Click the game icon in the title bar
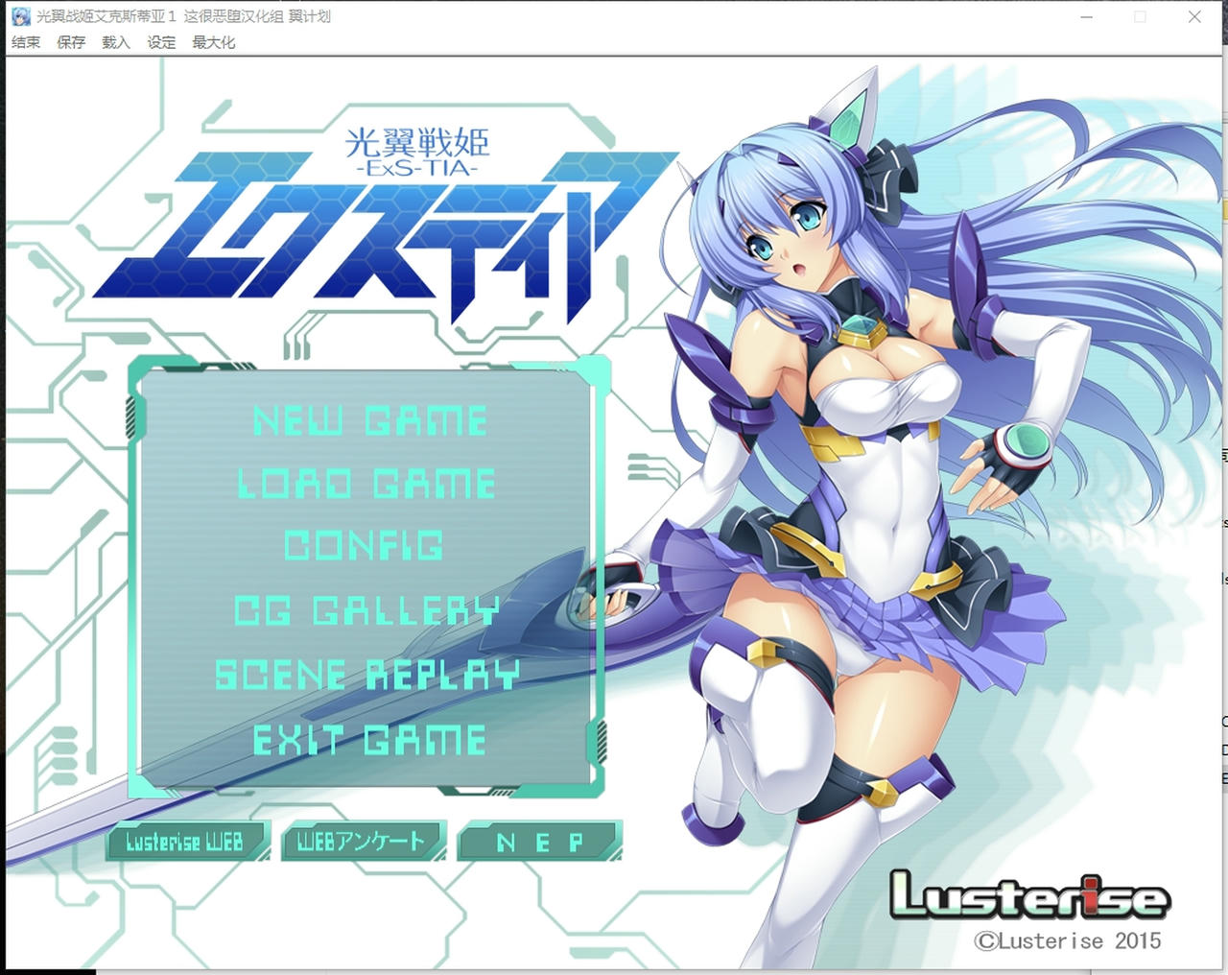Screen dimensions: 1228x975 pyautogui.click(x=19, y=15)
